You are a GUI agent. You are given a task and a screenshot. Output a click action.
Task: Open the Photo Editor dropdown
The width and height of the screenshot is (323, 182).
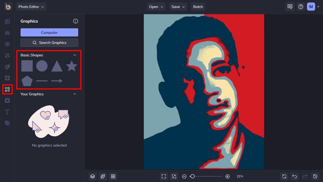31,7
